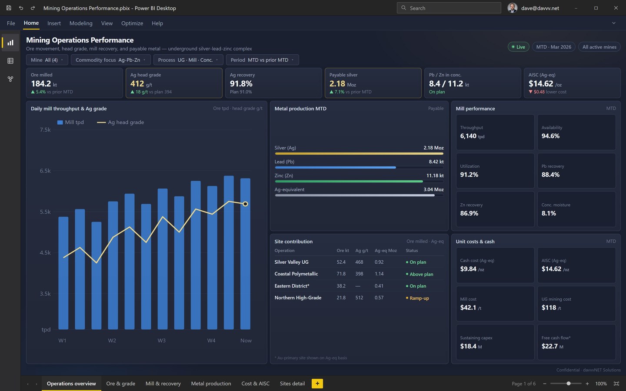Switch to Ore & grade page tab
The image size is (626, 391).
(x=121, y=384)
